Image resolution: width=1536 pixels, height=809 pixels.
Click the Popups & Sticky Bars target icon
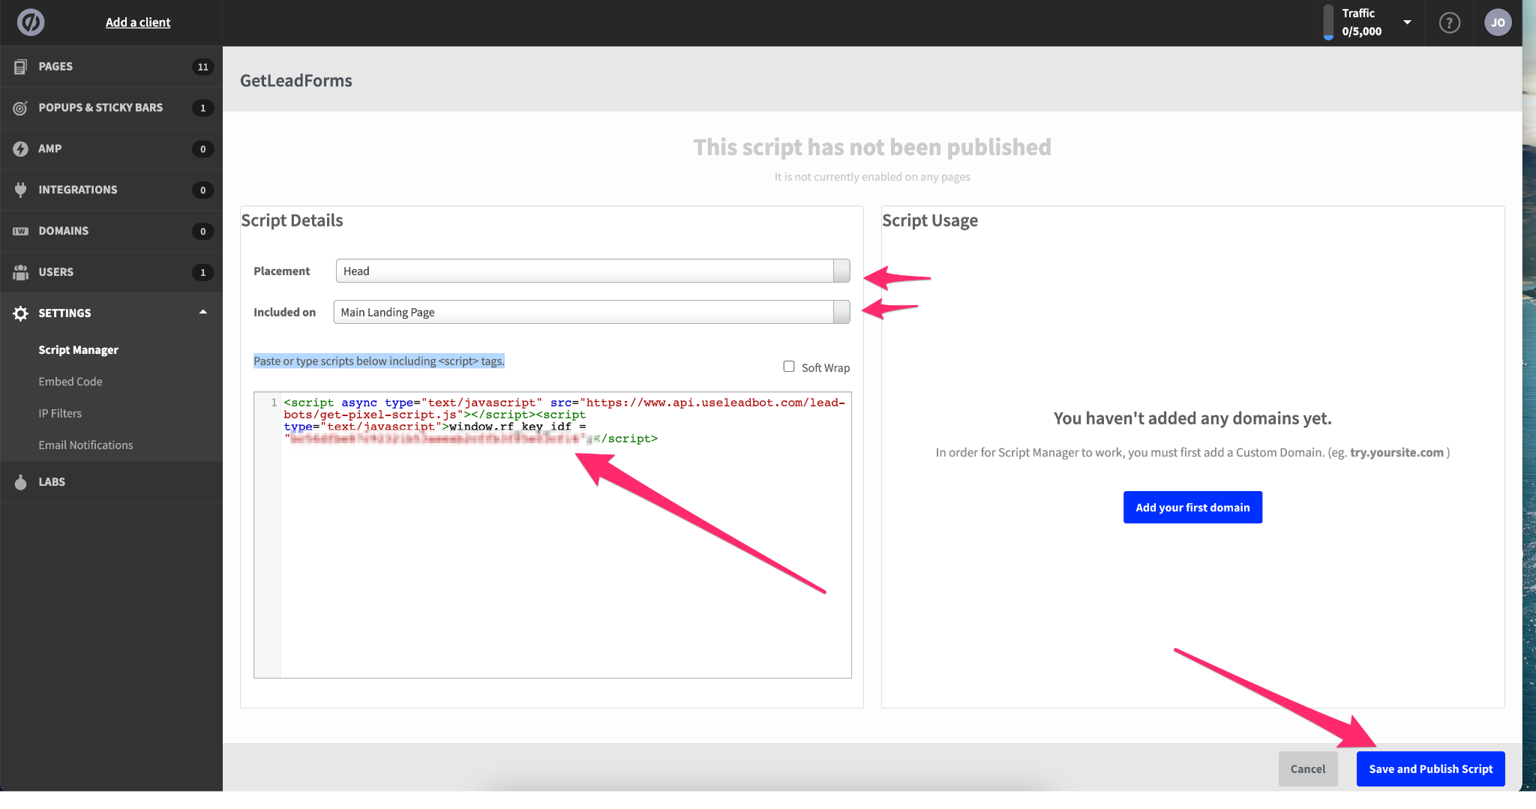click(x=20, y=108)
